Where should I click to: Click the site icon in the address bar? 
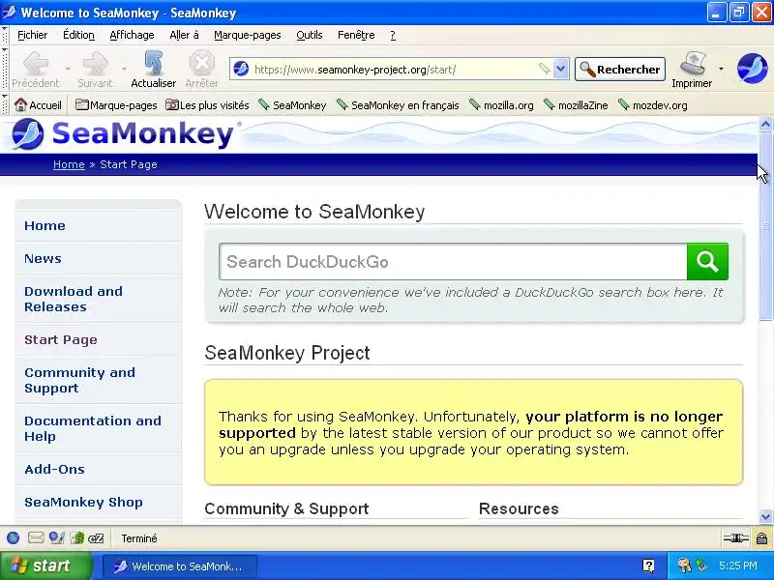pos(241,69)
